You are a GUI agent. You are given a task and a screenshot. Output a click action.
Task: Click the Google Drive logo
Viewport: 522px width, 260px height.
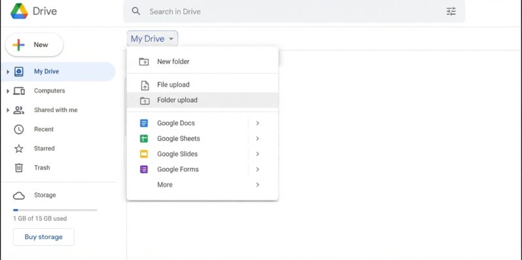click(20, 11)
